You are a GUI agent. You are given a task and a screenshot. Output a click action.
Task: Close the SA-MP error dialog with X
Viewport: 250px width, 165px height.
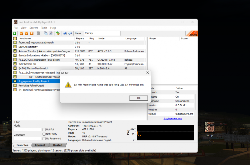coord(148,73)
